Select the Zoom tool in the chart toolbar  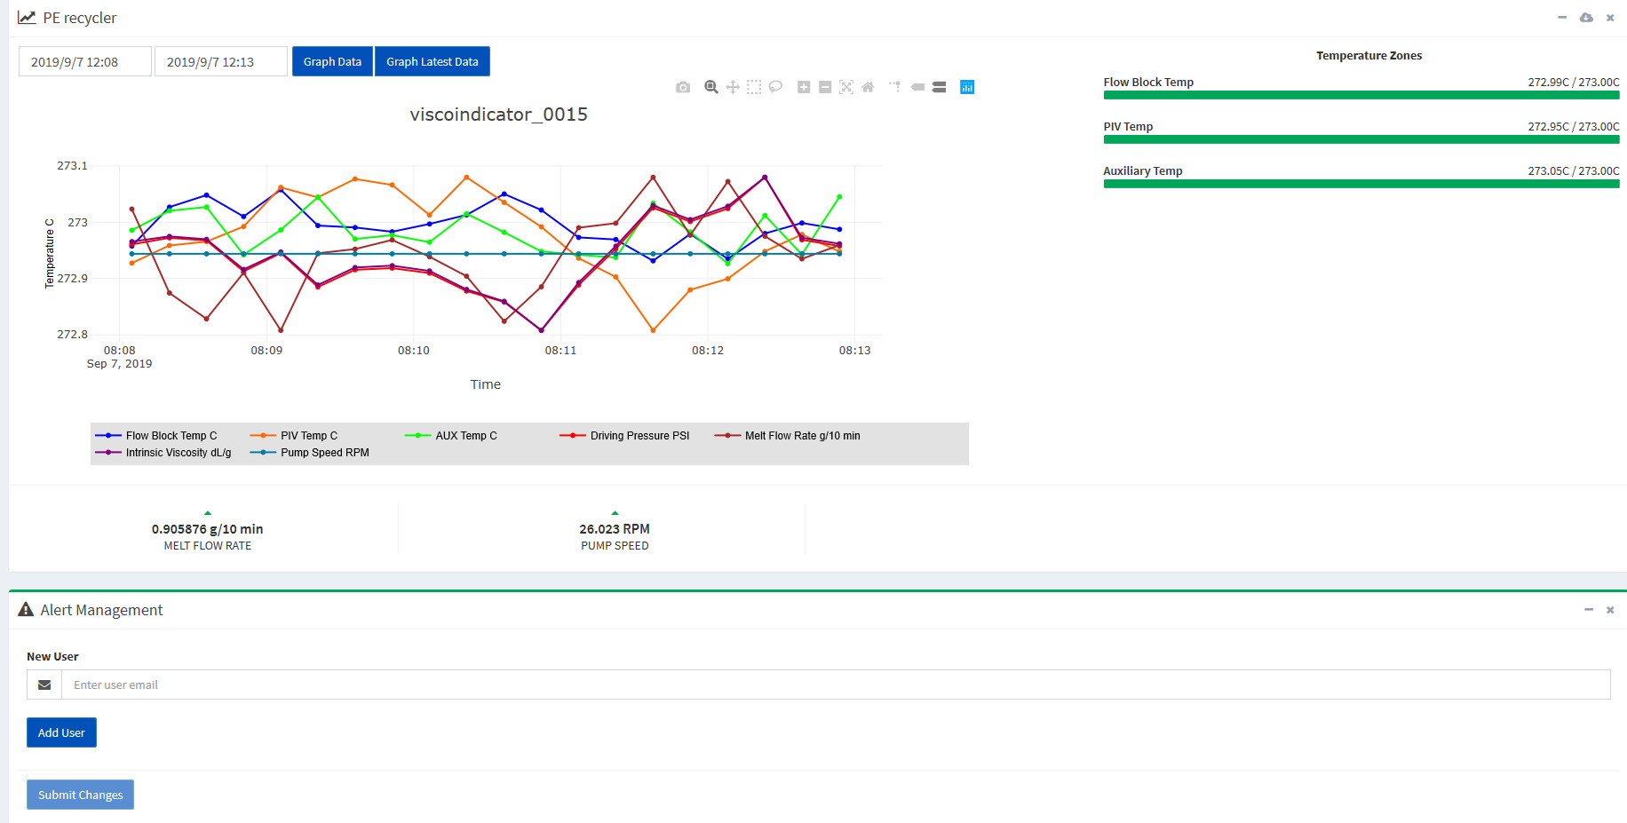(710, 87)
